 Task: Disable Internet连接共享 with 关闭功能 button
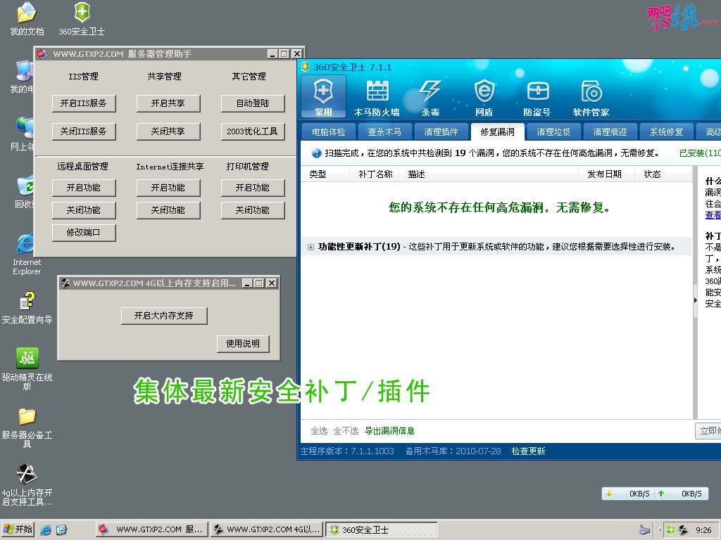click(168, 210)
